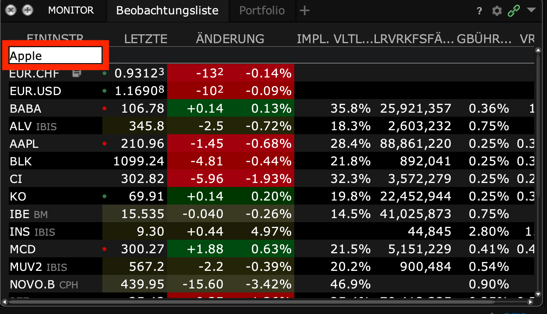This screenshot has height=314, width=547.
Task: Sort by the ÄNDERUNG column header
Action: coord(230,39)
